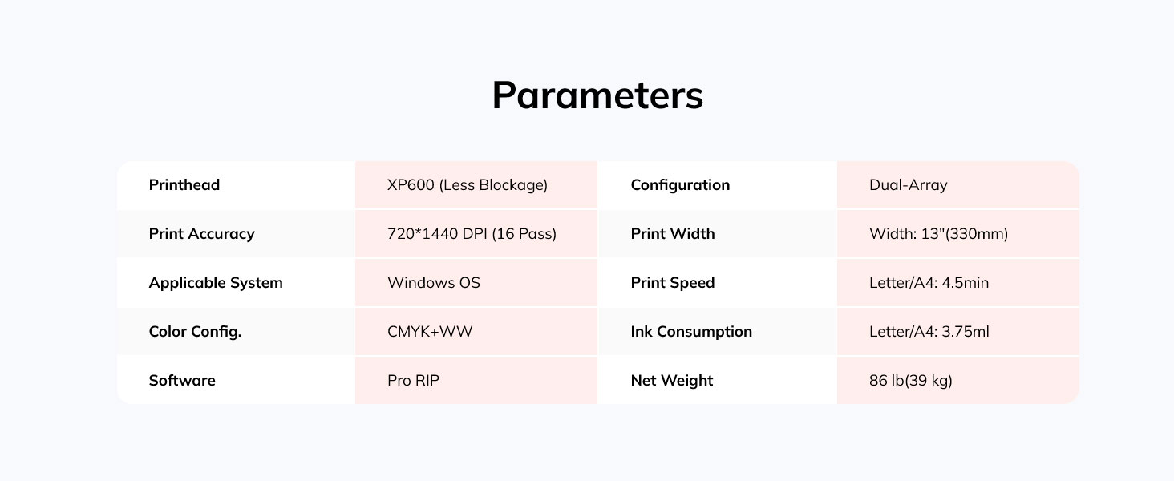Click the Configuration label
1174x481 pixels.
coord(680,185)
